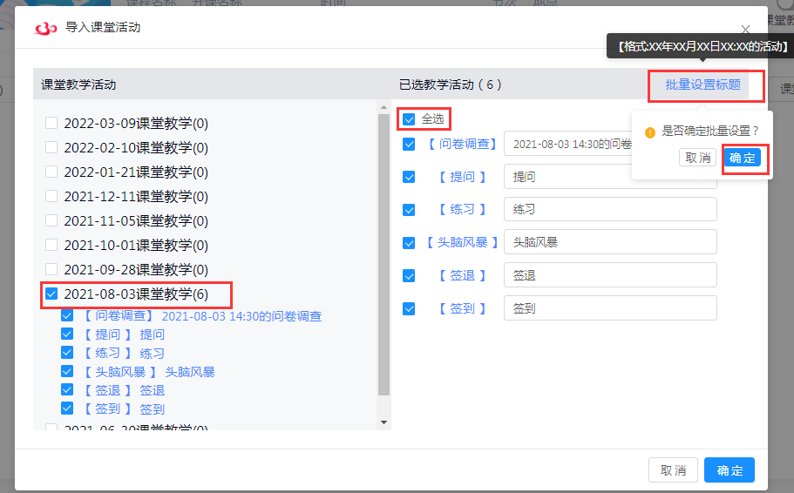Confirm batch setting with popover 确定 button

point(743,158)
